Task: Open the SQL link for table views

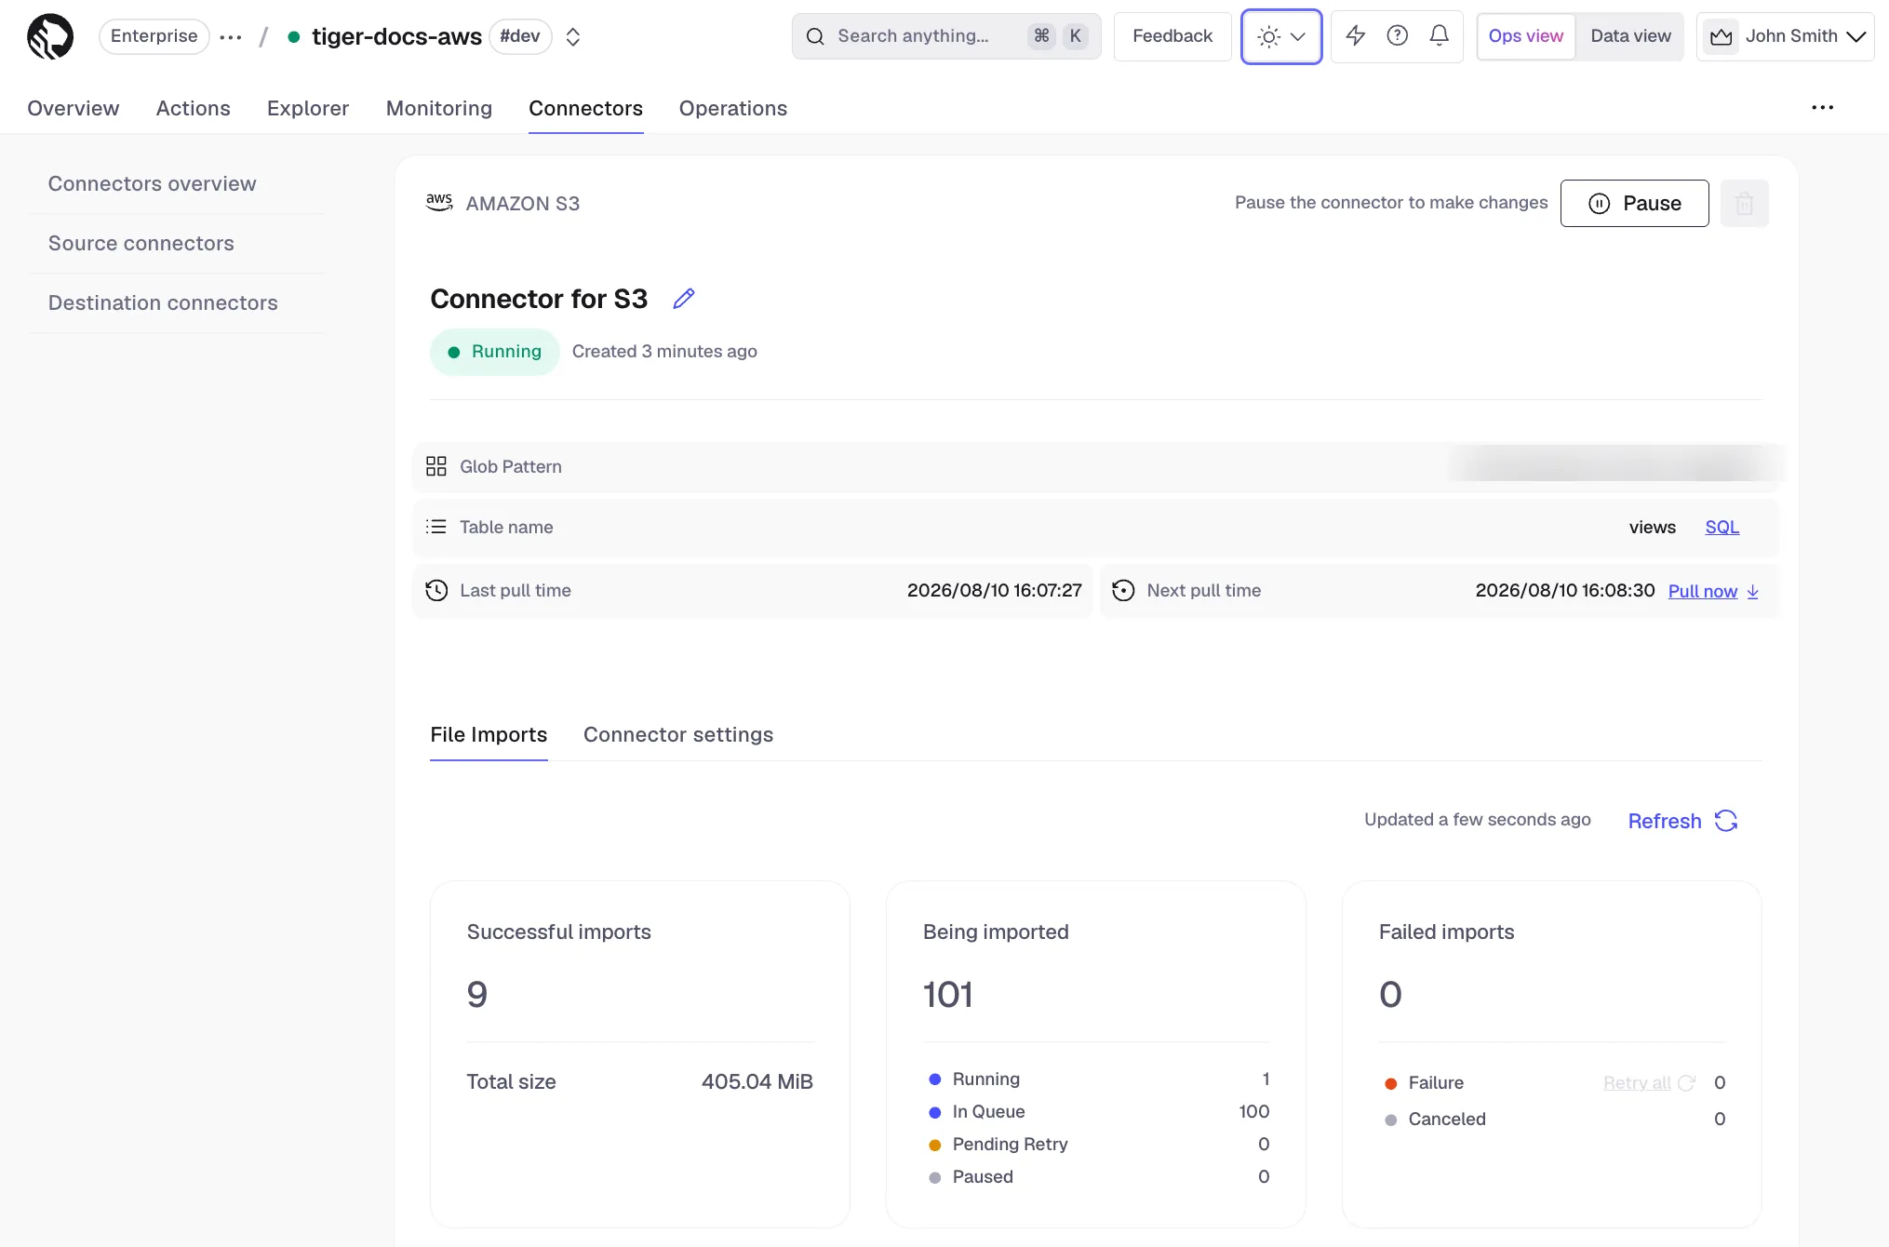Action: pos(1722,527)
